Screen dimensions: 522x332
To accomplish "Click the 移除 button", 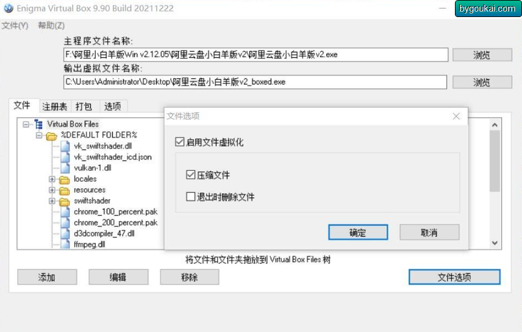I will 190,277.
